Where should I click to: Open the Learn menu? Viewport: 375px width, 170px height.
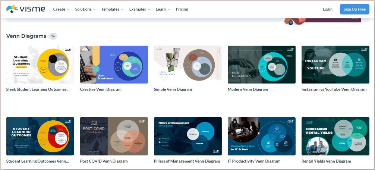point(163,9)
